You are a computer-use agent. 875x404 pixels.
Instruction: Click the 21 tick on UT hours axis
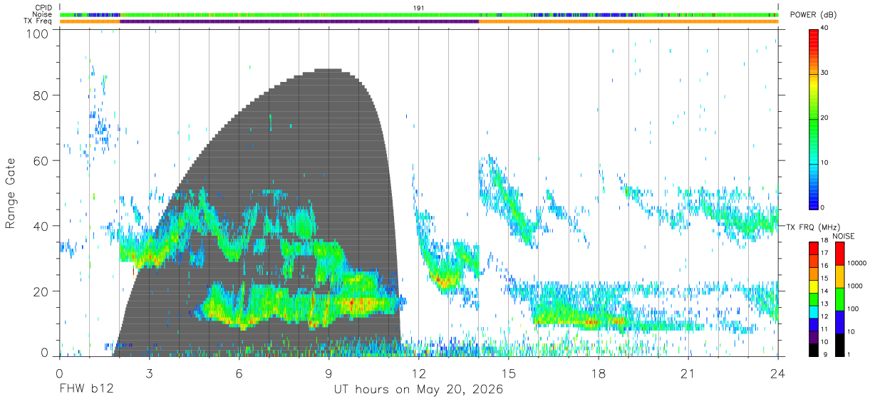click(x=688, y=373)
